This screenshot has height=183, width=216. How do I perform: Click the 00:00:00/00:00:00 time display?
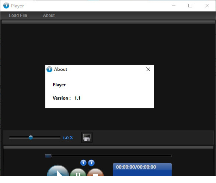136,167
